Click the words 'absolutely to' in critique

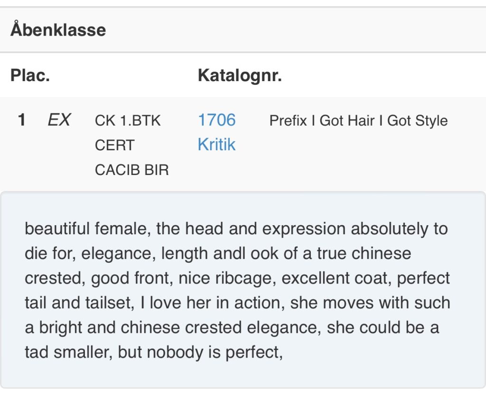[x=399, y=229]
